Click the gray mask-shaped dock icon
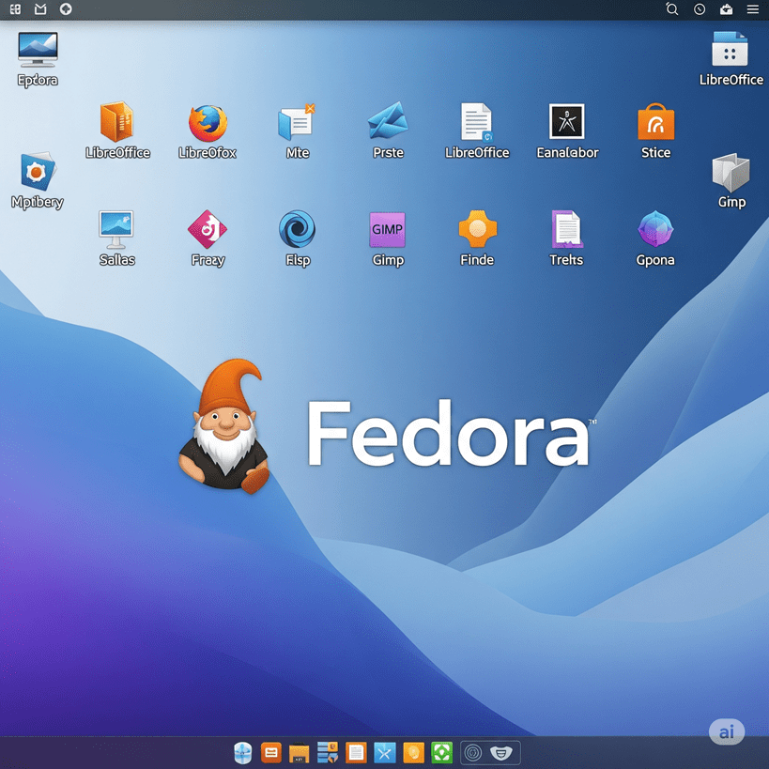Viewport: 769px width, 769px height. click(500, 753)
